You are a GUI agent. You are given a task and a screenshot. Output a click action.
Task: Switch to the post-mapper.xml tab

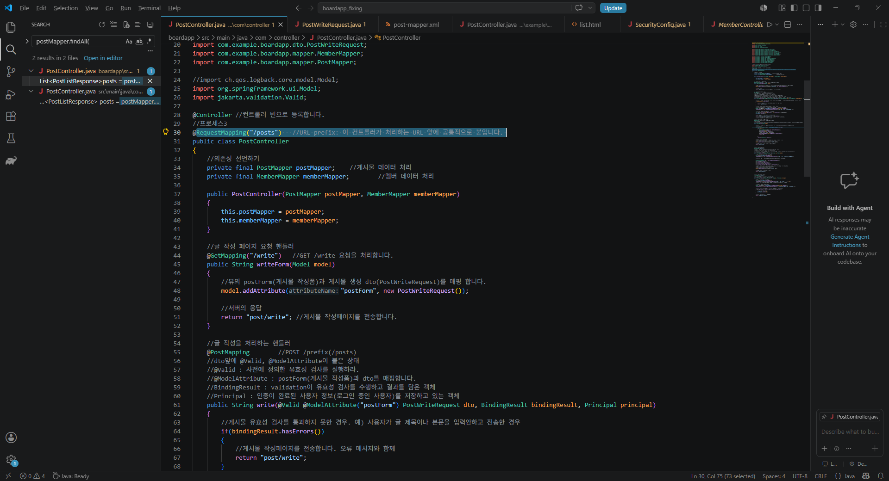pos(416,25)
